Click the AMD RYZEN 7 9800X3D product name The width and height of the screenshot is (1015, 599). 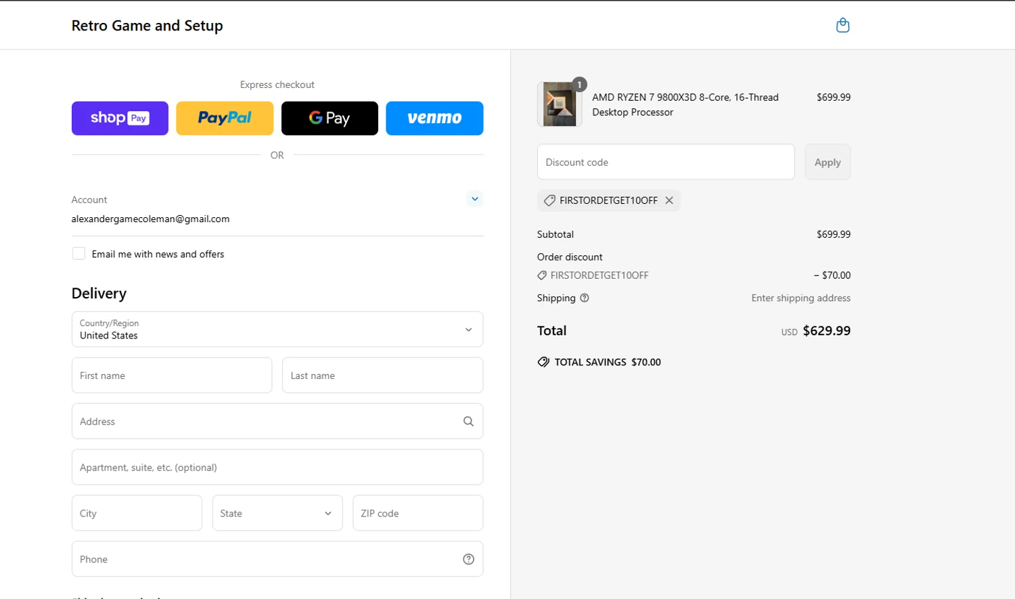[685, 105]
